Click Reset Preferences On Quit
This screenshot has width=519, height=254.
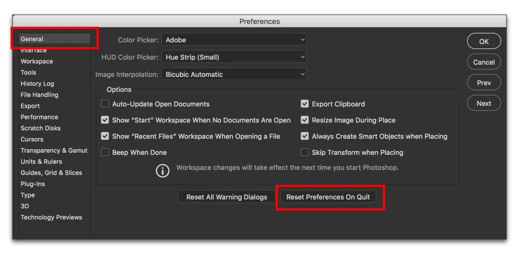pyautogui.click(x=328, y=197)
